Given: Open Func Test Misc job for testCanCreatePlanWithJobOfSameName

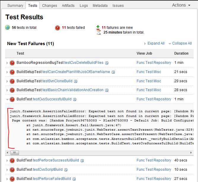Looking at the screenshot, I should [x=149, y=72].
